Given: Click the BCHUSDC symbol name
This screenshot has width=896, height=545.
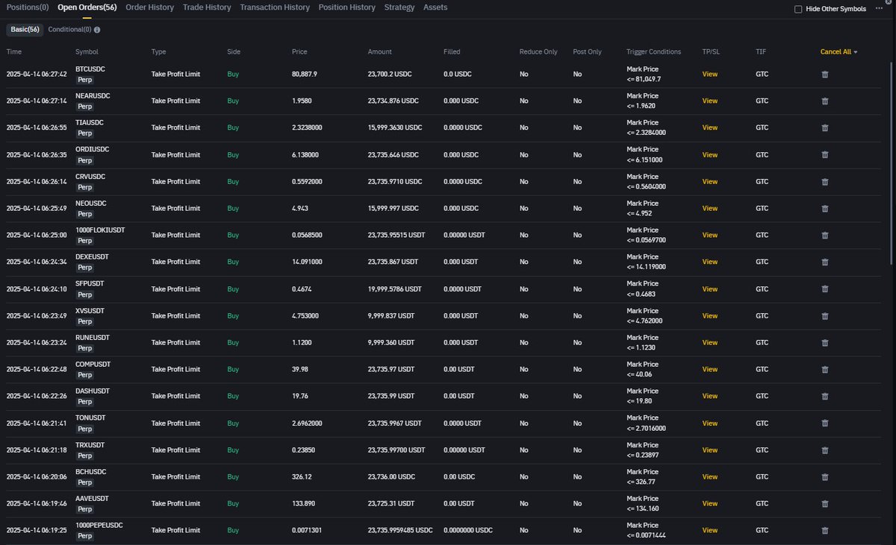Looking at the screenshot, I should (x=90, y=471).
